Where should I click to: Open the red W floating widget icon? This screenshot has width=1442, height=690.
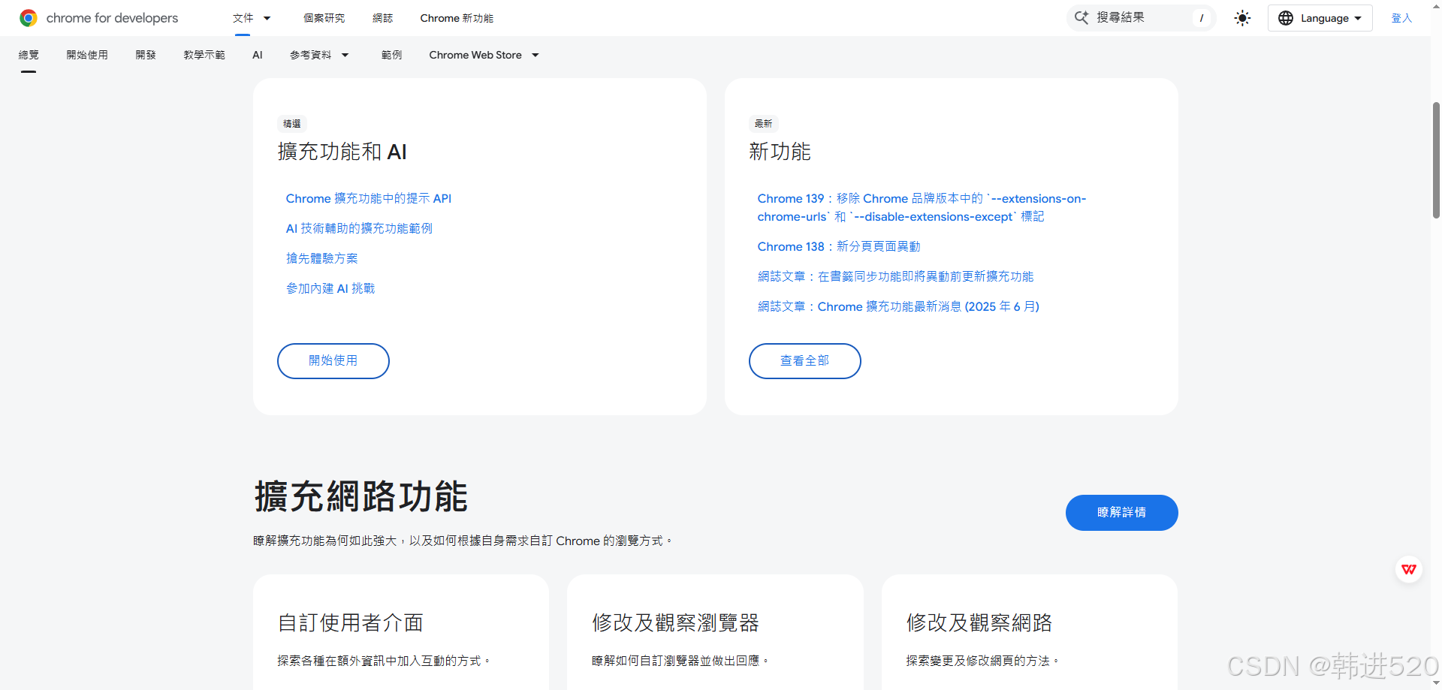[x=1409, y=570]
